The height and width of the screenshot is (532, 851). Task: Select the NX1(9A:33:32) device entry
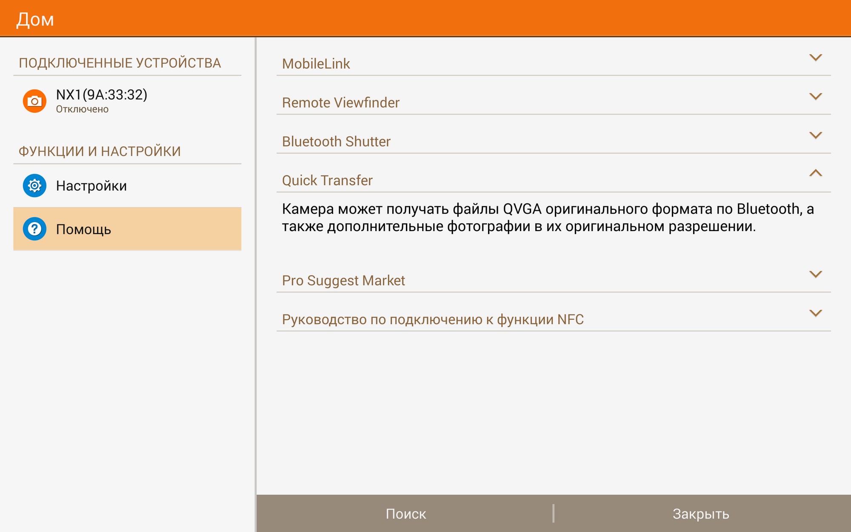click(x=102, y=100)
